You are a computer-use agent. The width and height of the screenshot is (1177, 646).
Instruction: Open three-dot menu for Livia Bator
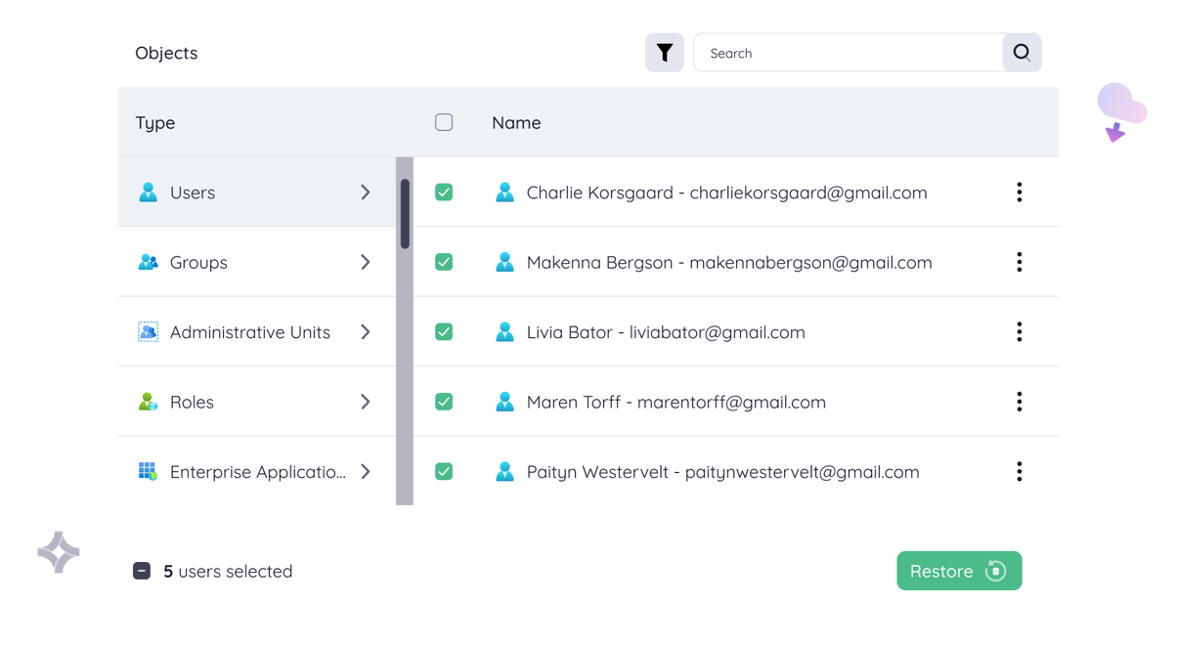pos(1019,332)
